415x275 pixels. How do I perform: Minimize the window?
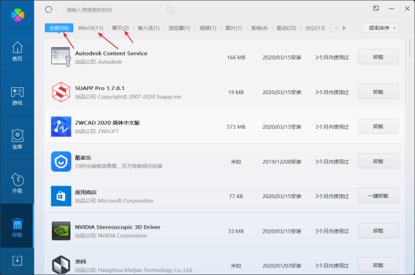pyautogui.click(x=391, y=9)
